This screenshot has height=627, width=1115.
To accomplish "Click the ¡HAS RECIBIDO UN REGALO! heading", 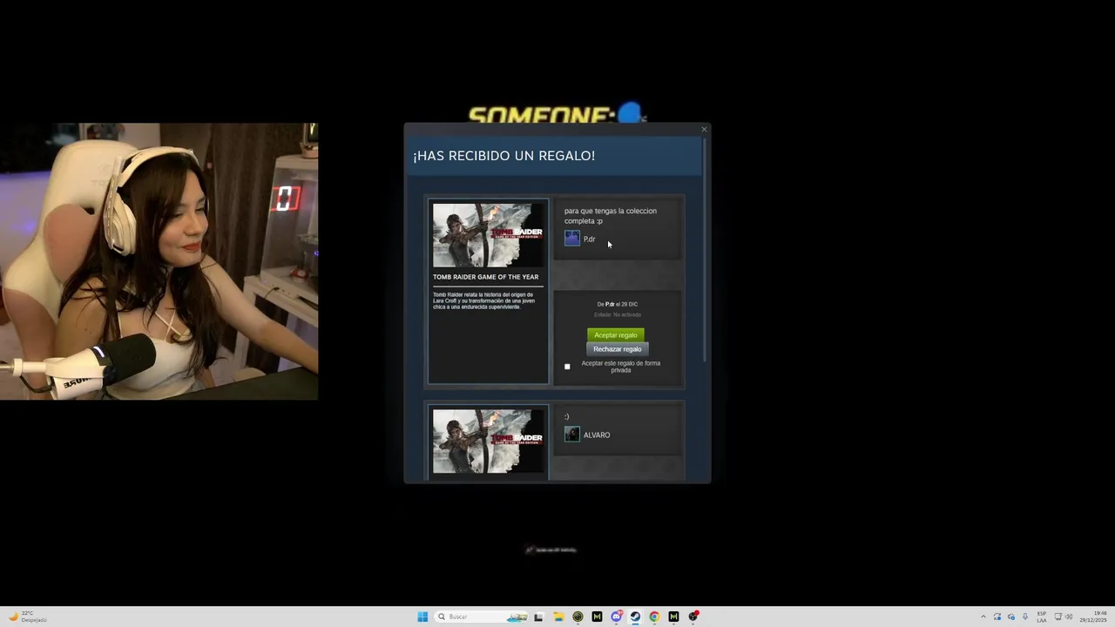I will (503, 156).
